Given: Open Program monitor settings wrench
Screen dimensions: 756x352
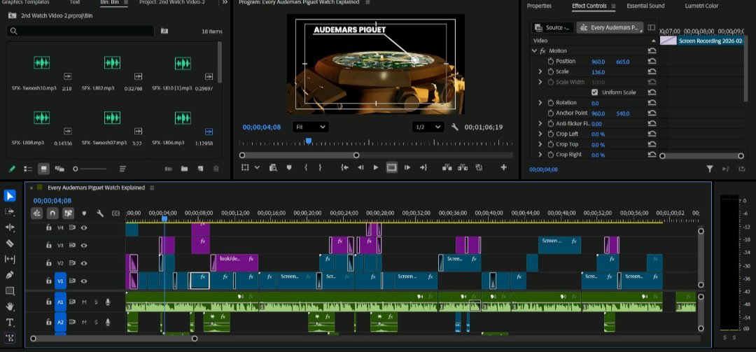Looking at the screenshot, I should click(455, 127).
